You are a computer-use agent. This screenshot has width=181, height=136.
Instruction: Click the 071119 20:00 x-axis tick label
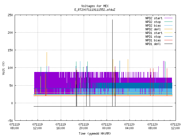[84, 126]
